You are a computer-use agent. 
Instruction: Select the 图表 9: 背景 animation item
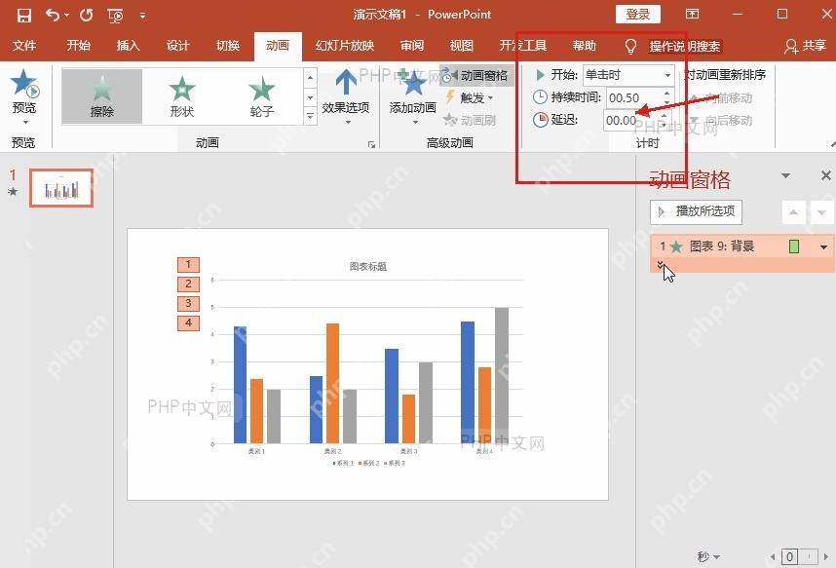(x=742, y=246)
